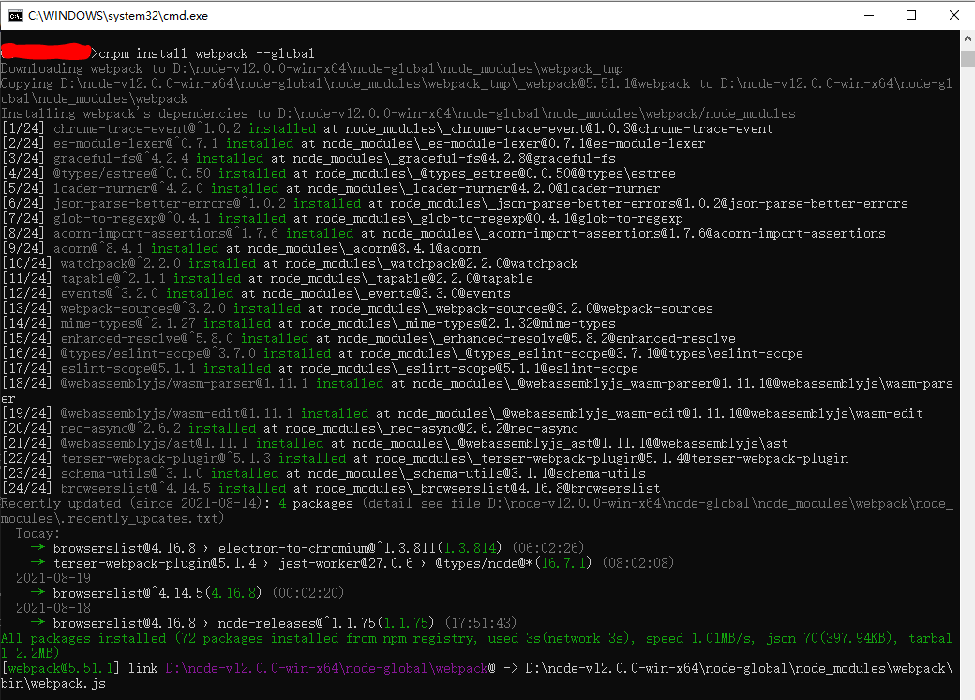975x700 pixels.
Task: Click the line 'Installing webpack's dependencies'
Action: click(x=397, y=113)
